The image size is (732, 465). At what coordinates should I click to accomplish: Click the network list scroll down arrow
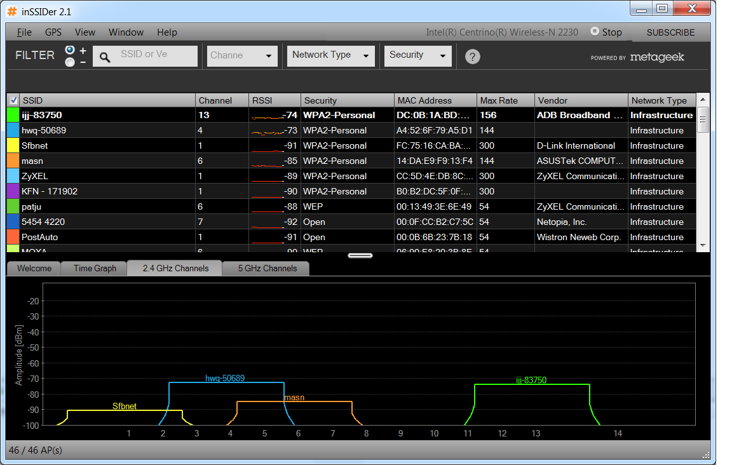coord(703,245)
